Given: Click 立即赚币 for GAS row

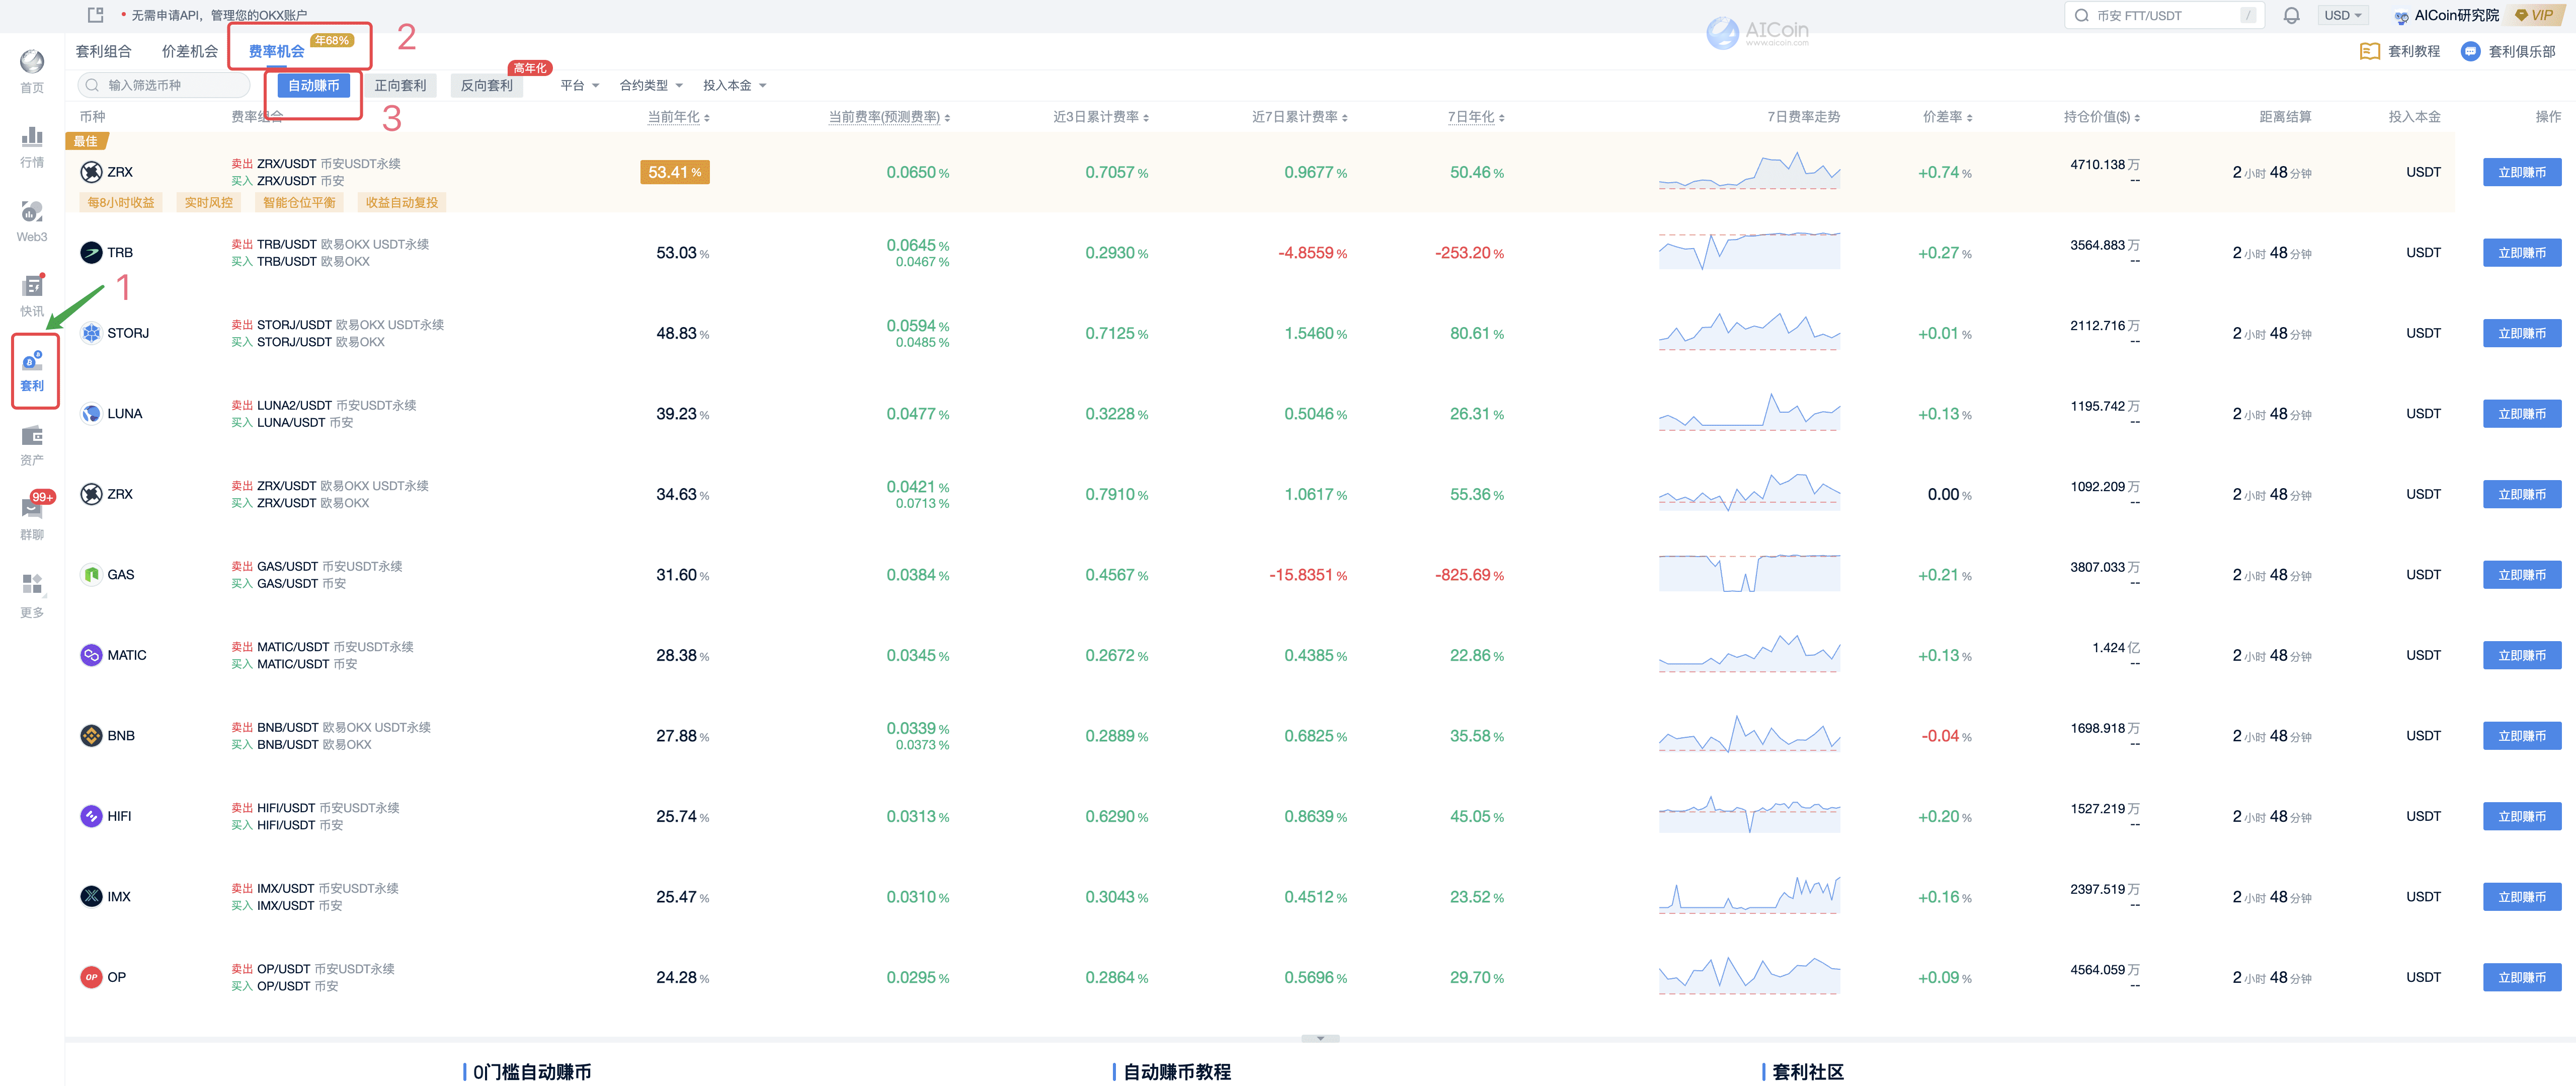Looking at the screenshot, I should tap(2521, 574).
